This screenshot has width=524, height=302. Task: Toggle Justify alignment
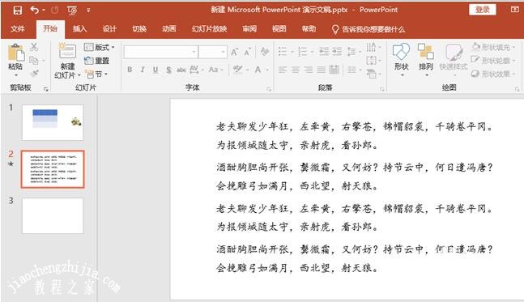click(322, 70)
